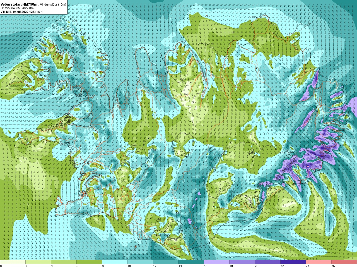Viewport: 357px width, 268px height.
Task: Select the dark teal 14–16 legend swatch
Action: (x=191, y=262)
